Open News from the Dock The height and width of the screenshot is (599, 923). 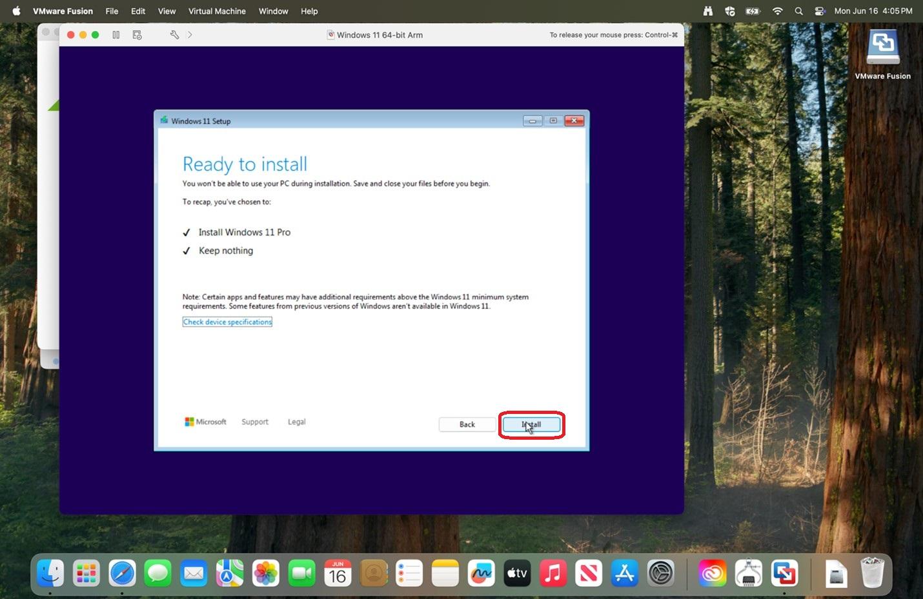click(589, 573)
